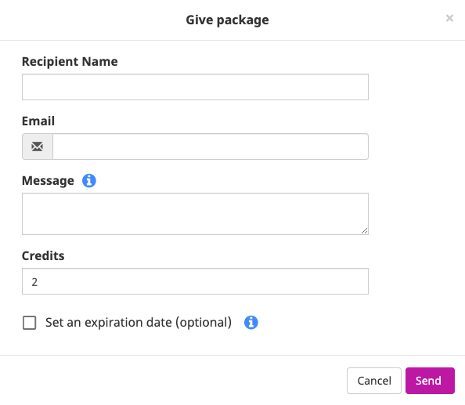Click the "Give package" dialog title
This screenshot has height=405, width=465.
[228, 20]
